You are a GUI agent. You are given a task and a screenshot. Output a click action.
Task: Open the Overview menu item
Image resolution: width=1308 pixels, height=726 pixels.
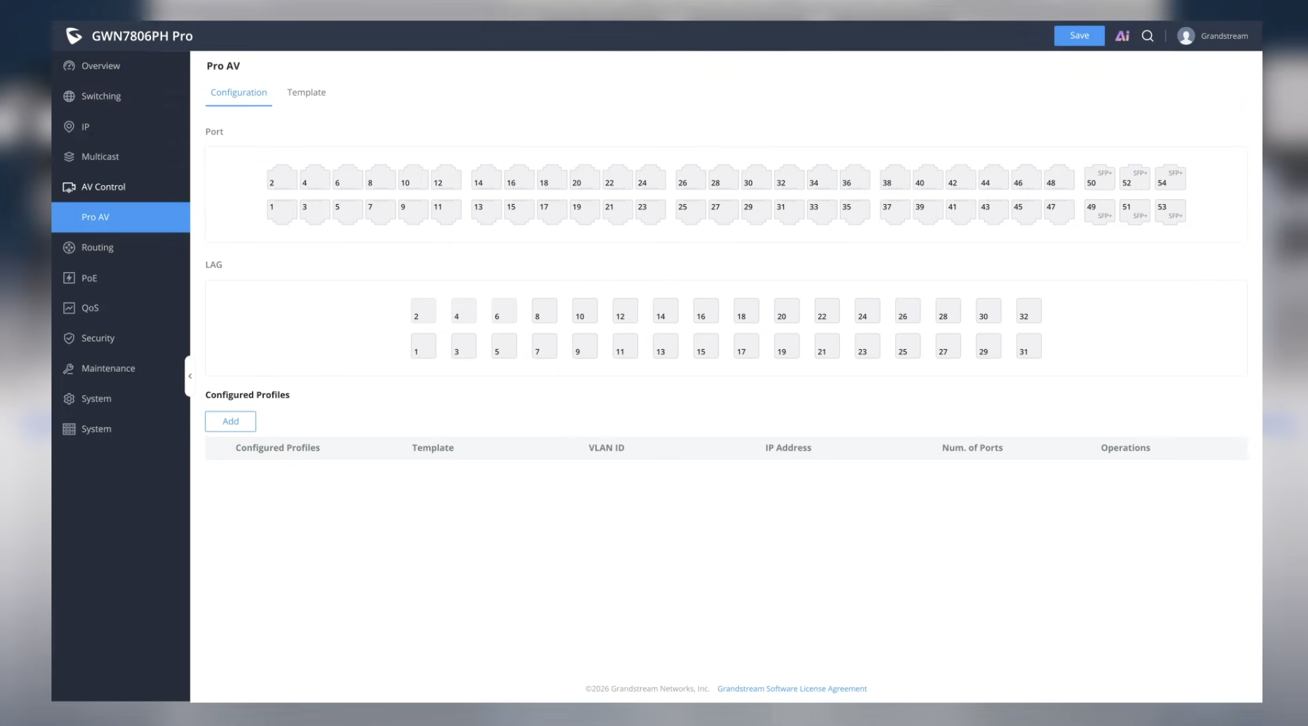pyautogui.click(x=121, y=66)
